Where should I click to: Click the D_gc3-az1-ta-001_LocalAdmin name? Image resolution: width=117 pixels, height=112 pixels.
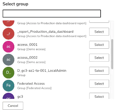[42, 71]
